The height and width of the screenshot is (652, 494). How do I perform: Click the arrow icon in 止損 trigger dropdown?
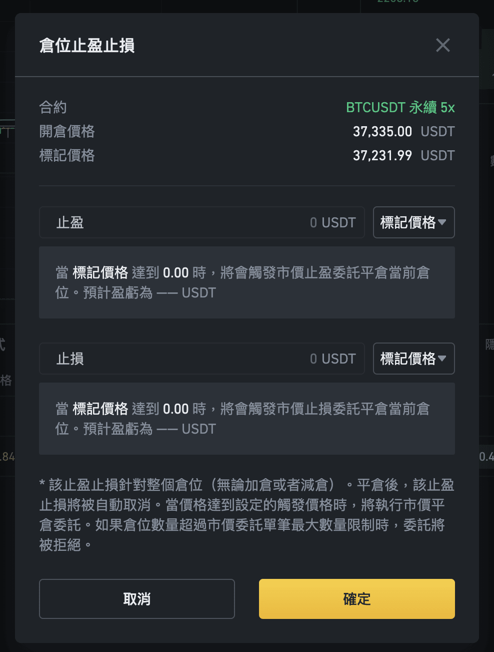click(x=442, y=359)
